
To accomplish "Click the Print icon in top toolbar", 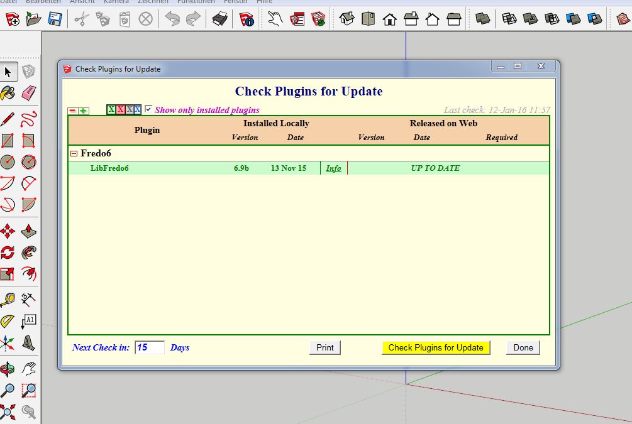I will click(219, 19).
